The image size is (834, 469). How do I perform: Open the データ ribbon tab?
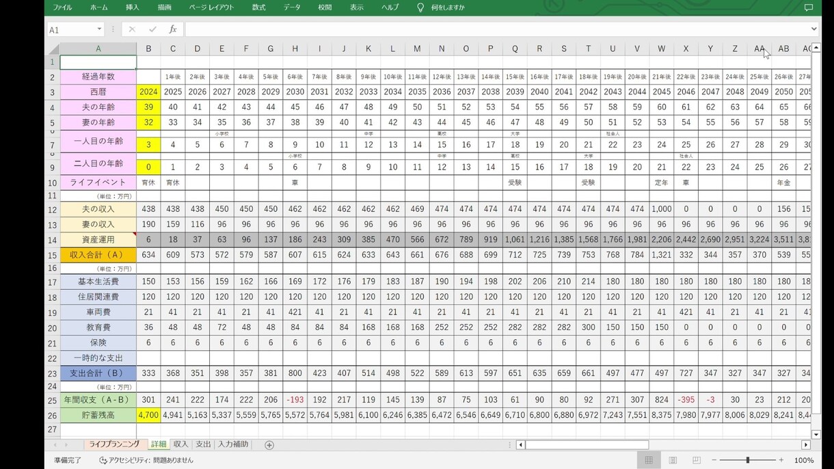[x=292, y=8]
